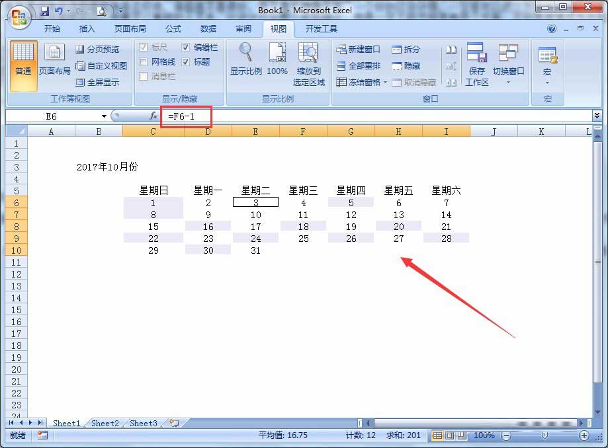Viewport: 608px width, 448px height.
Task: Click Hide (隐藏) window button
Action: click(406, 66)
